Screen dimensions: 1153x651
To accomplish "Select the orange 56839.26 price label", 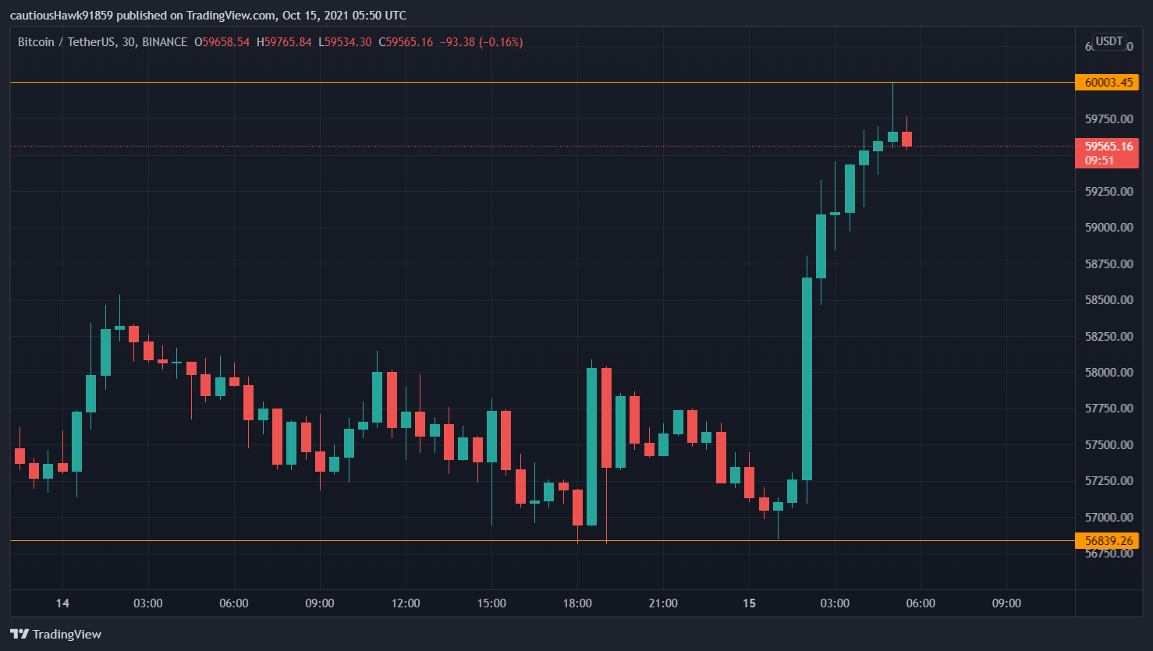I will click(1107, 540).
